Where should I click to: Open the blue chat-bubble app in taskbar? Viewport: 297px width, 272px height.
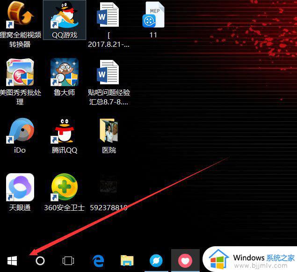point(156,260)
